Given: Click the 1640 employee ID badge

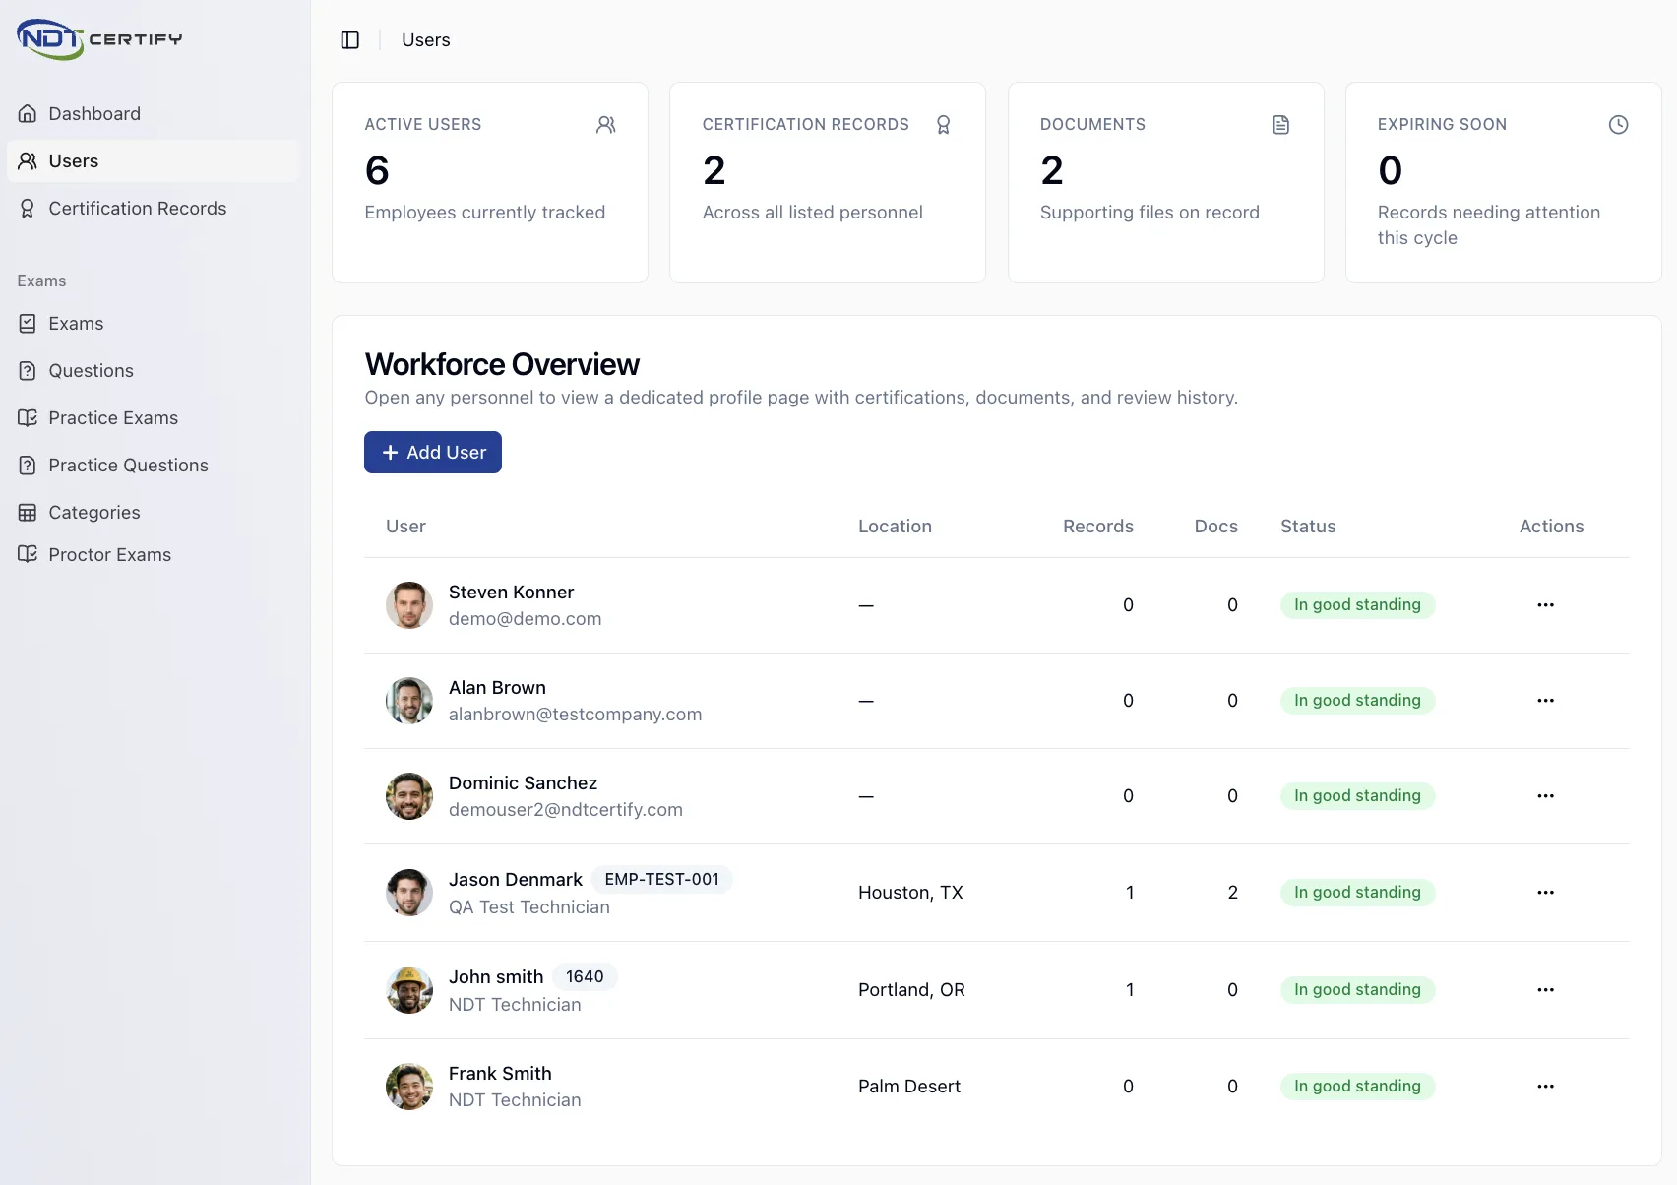Looking at the screenshot, I should click(585, 977).
